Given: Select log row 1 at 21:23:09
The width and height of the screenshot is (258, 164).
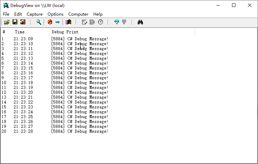Looking at the screenshot, I should tap(55, 39).
